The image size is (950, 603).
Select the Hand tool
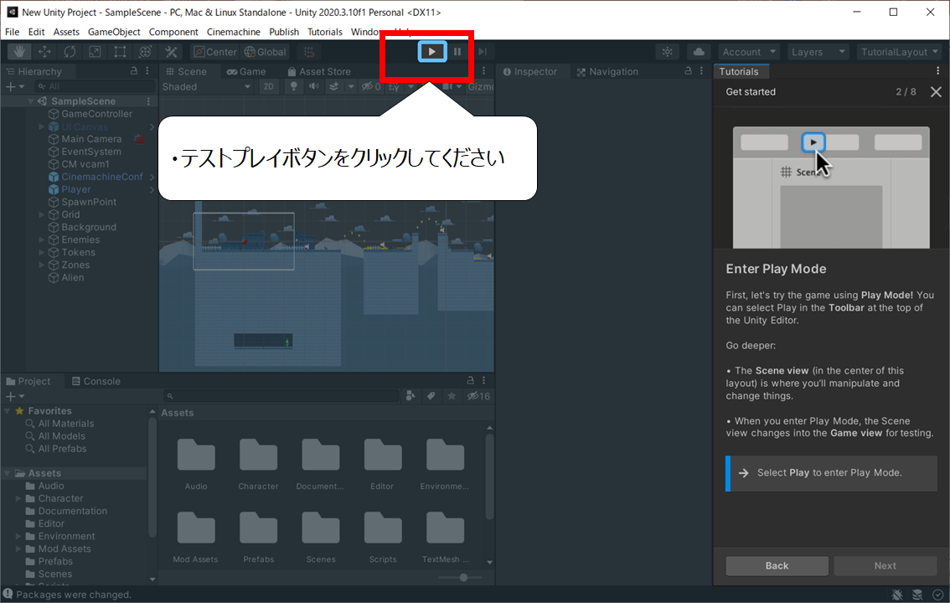(19, 52)
